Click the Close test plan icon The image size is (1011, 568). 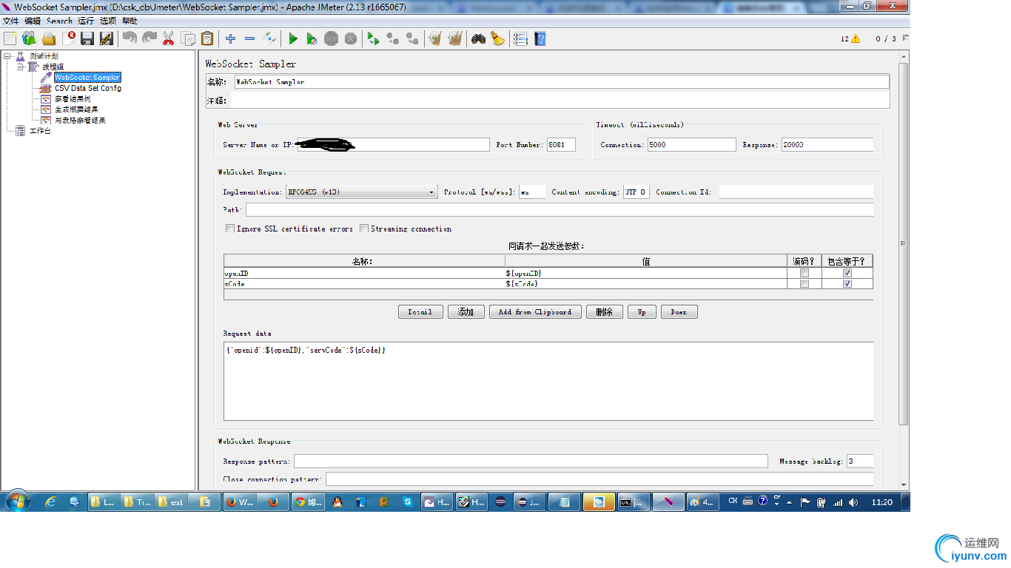(69, 38)
